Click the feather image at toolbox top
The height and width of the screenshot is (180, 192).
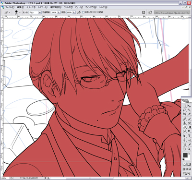[187, 101]
